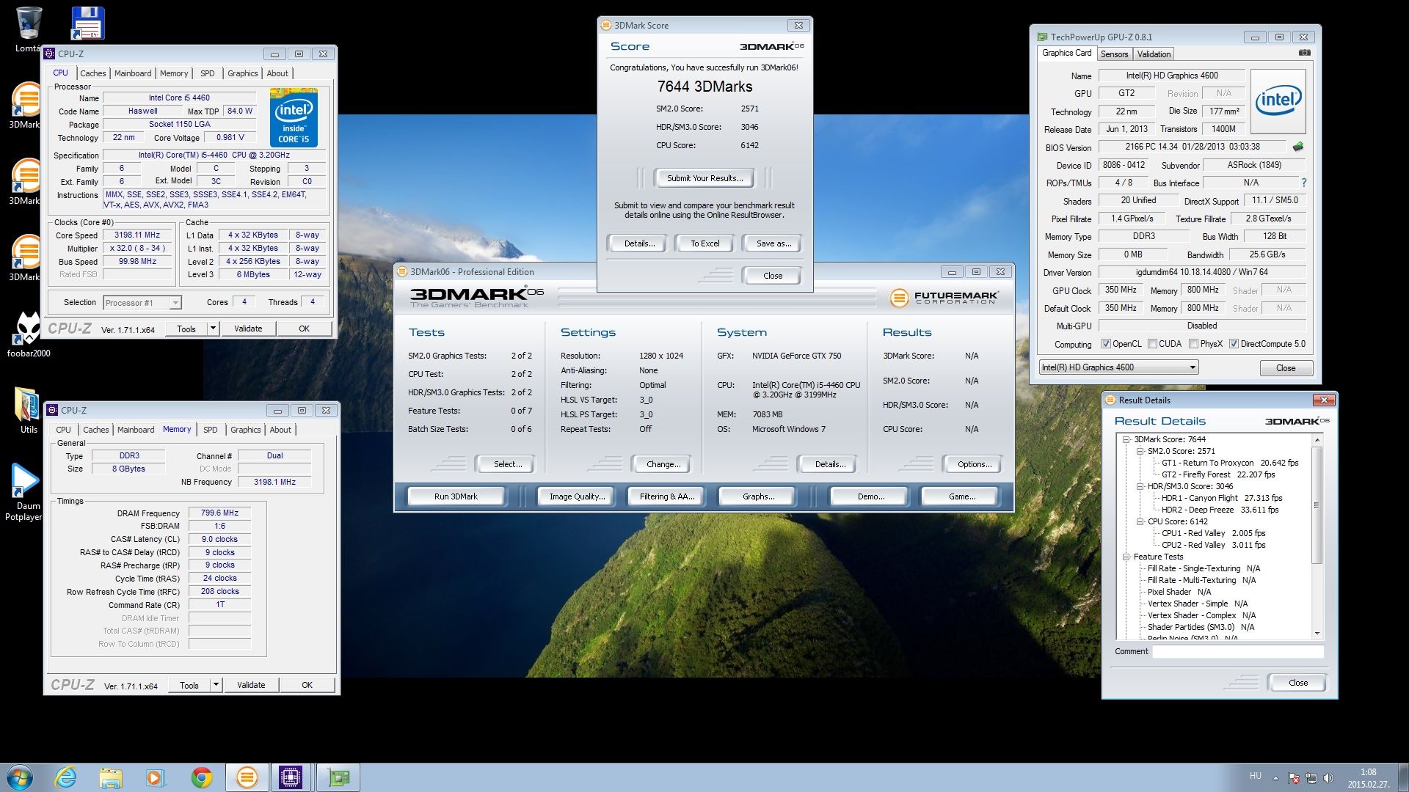The width and height of the screenshot is (1409, 792).
Task: Collapse the SM2.0 Score: 2571 node
Action: point(1140,451)
